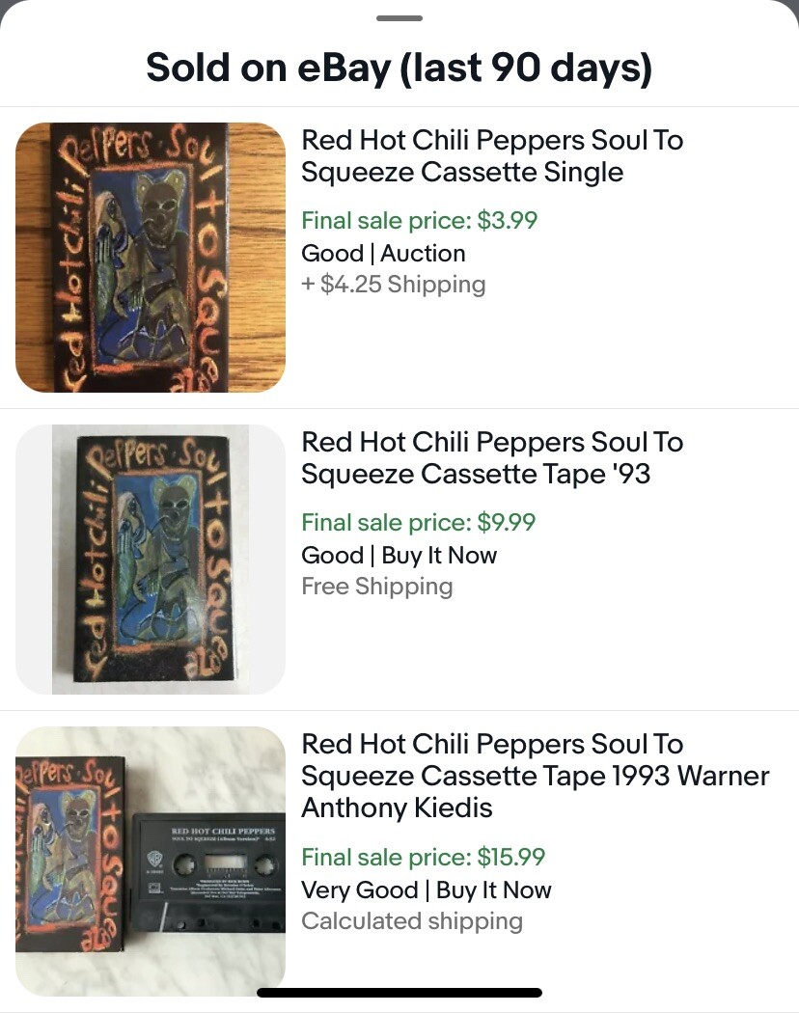The height and width of the screenshot is (1013, 799).
Task: Open 'Soul To Squeeze Cassette Single' listing title
Action: pos(492,156)
